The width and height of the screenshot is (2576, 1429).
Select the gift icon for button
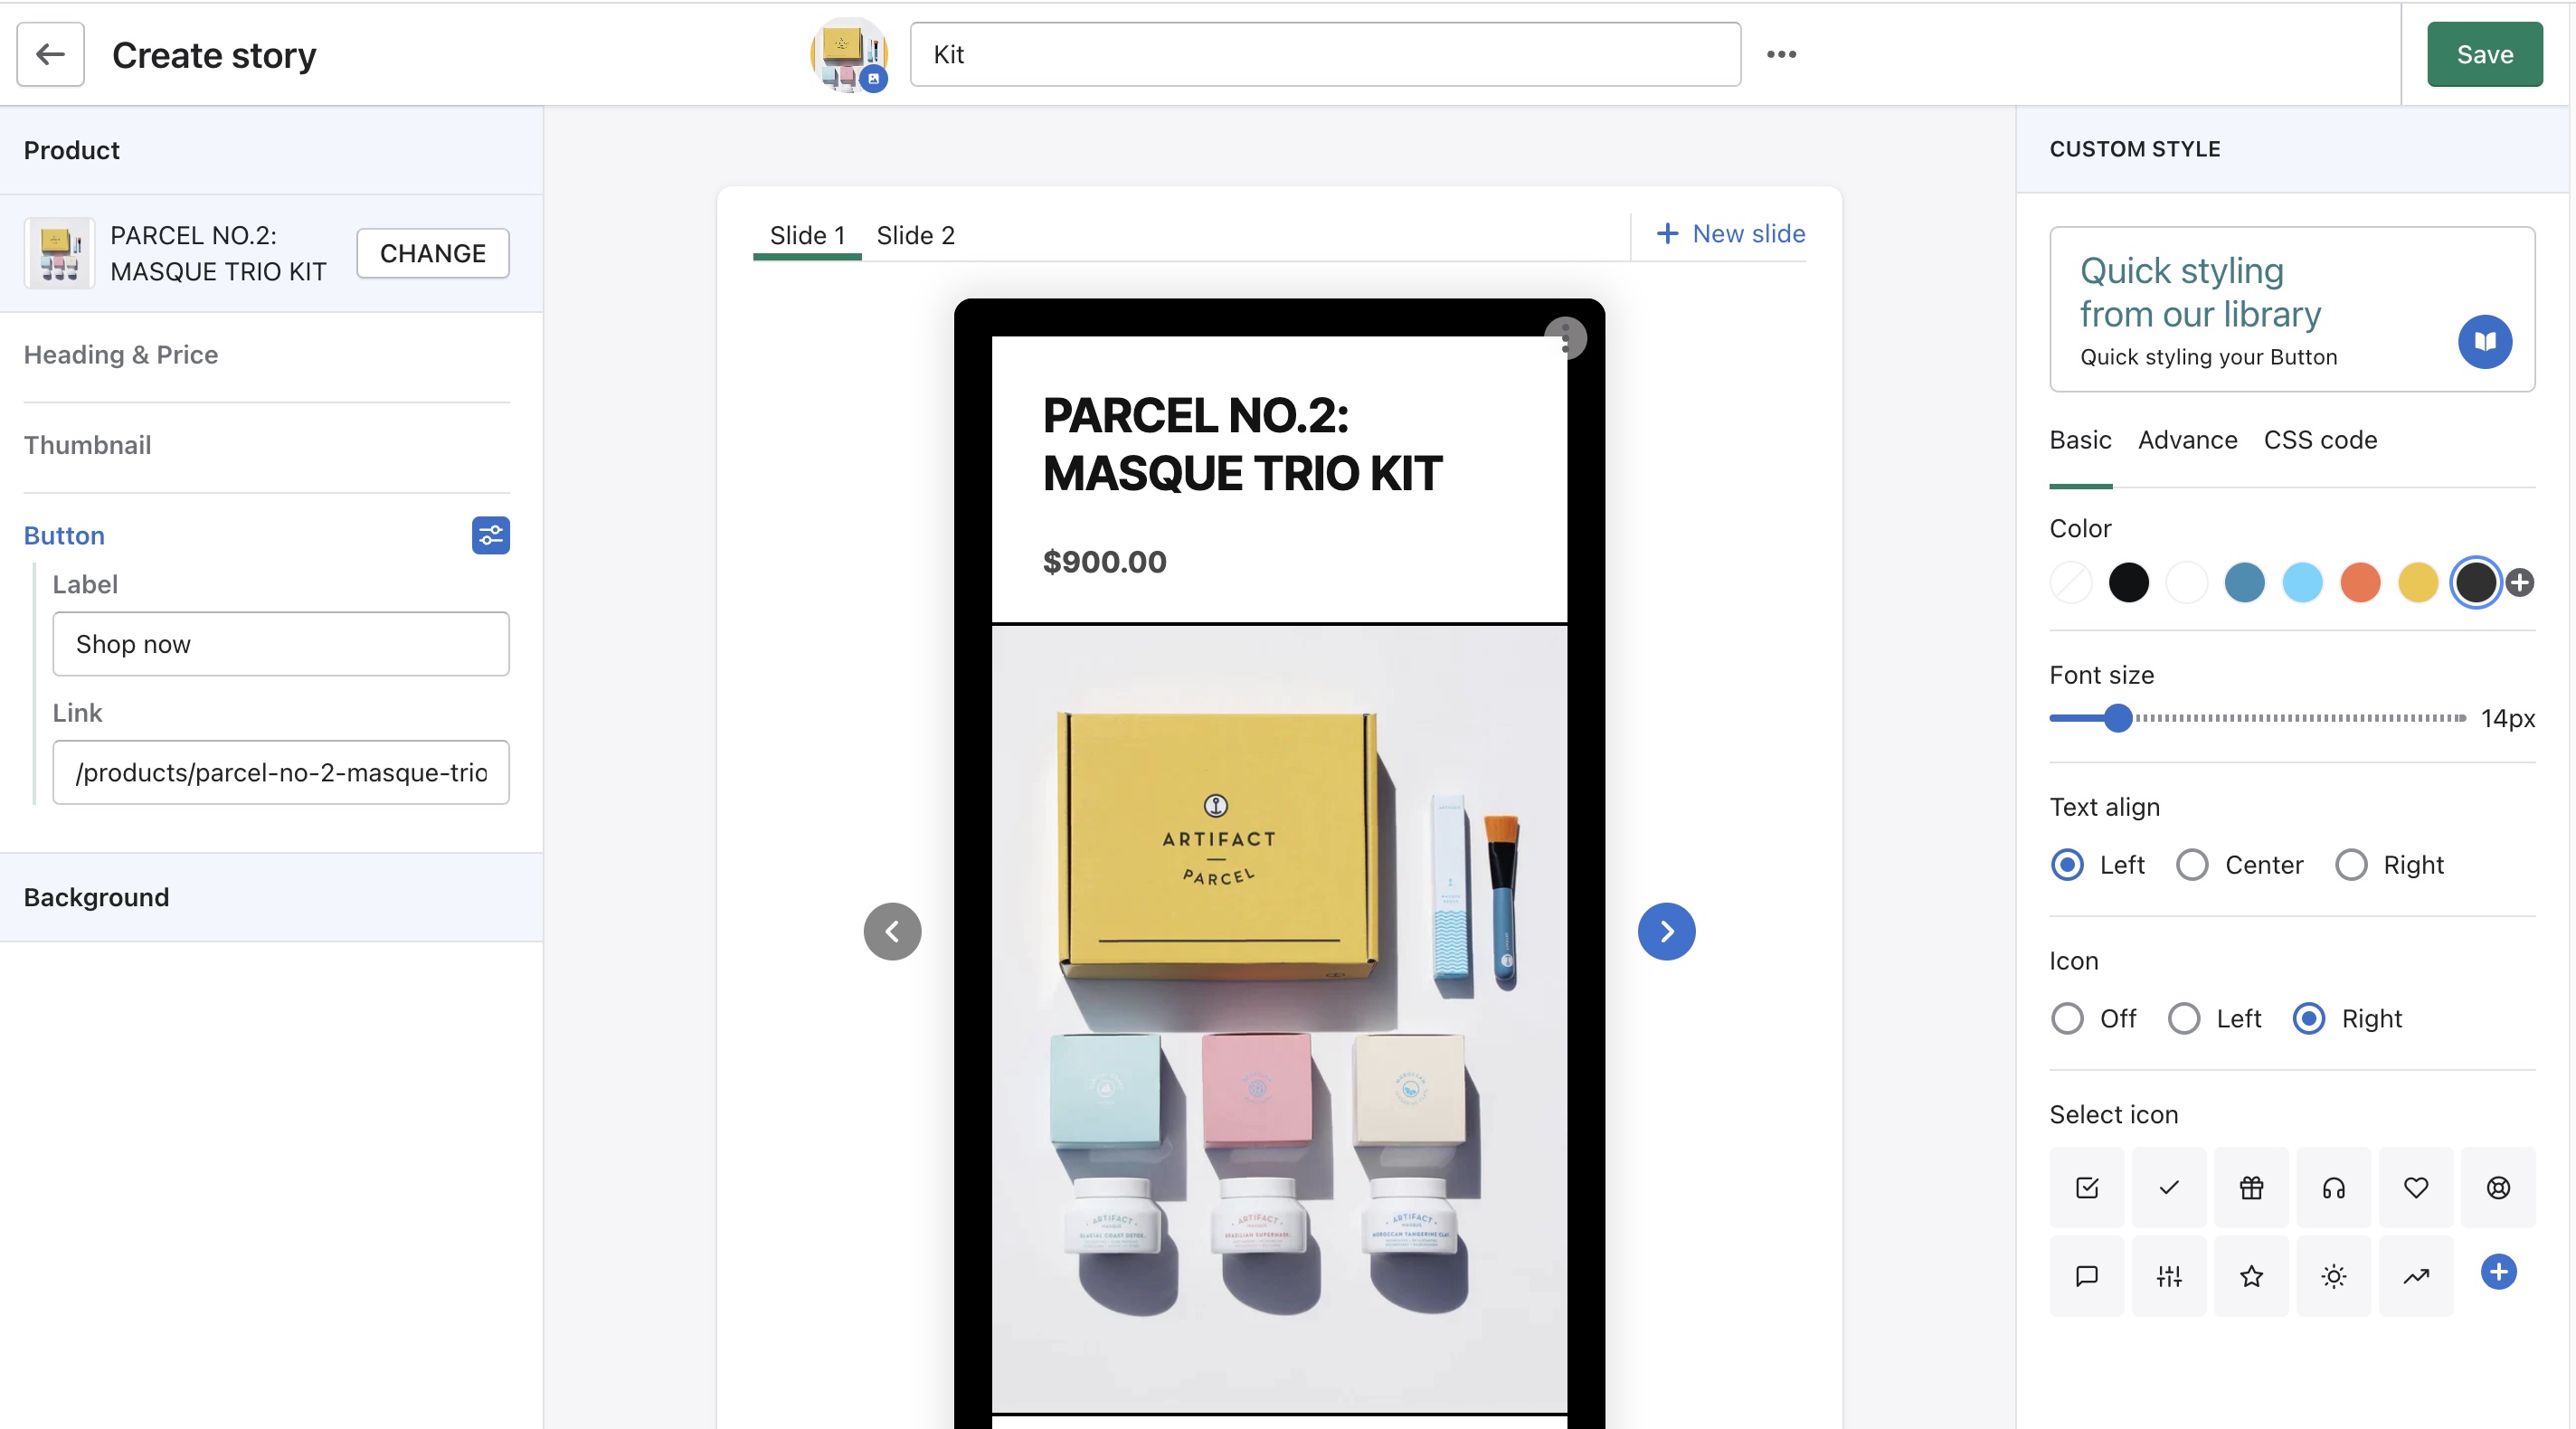tap(2251, 1188)
